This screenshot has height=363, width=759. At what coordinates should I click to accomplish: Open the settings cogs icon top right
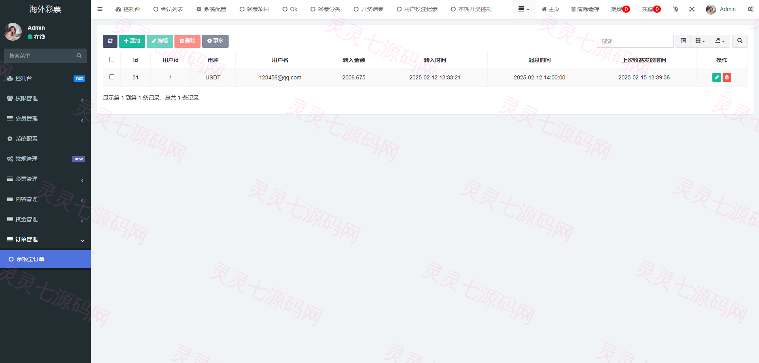pos(750,9)
